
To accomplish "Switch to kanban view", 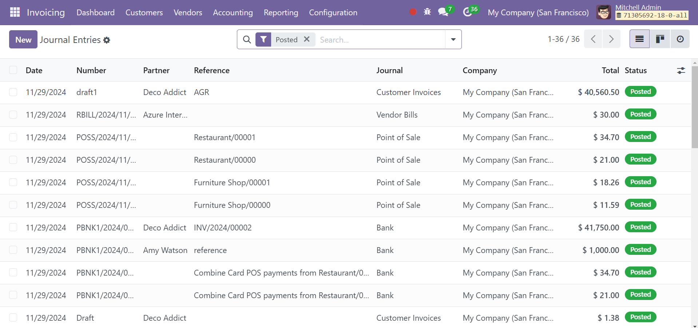I will click(660, 39).
